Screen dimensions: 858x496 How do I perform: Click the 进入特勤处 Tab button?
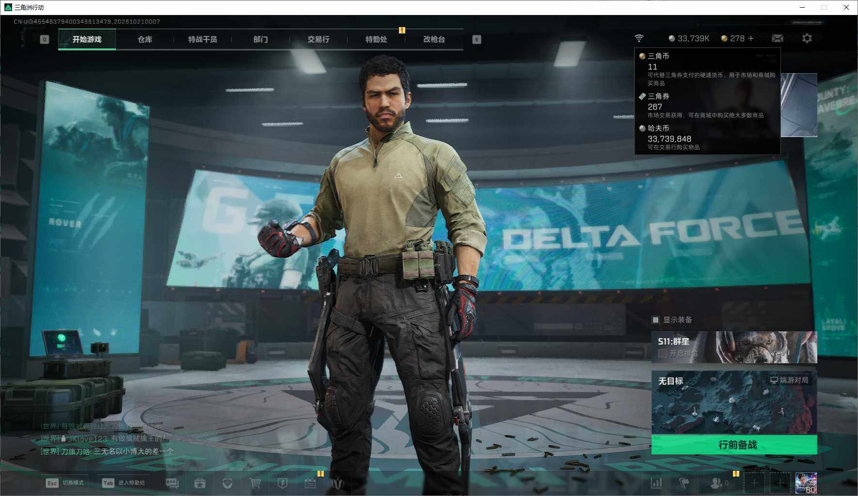pos(124,483)
